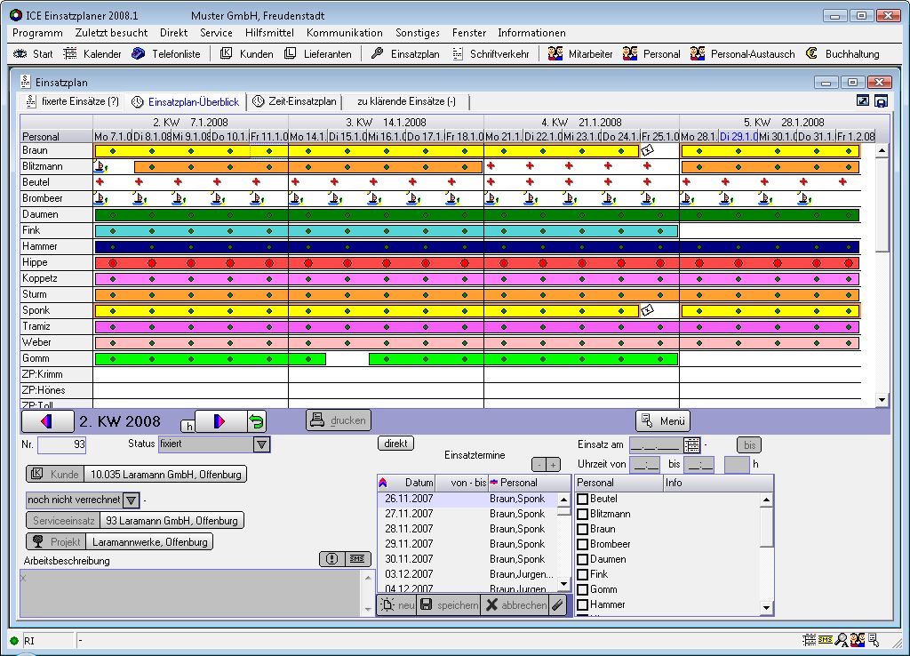Go to next week with right arrow
This screenshot has height=656, width=910.
tap(219, 420)
